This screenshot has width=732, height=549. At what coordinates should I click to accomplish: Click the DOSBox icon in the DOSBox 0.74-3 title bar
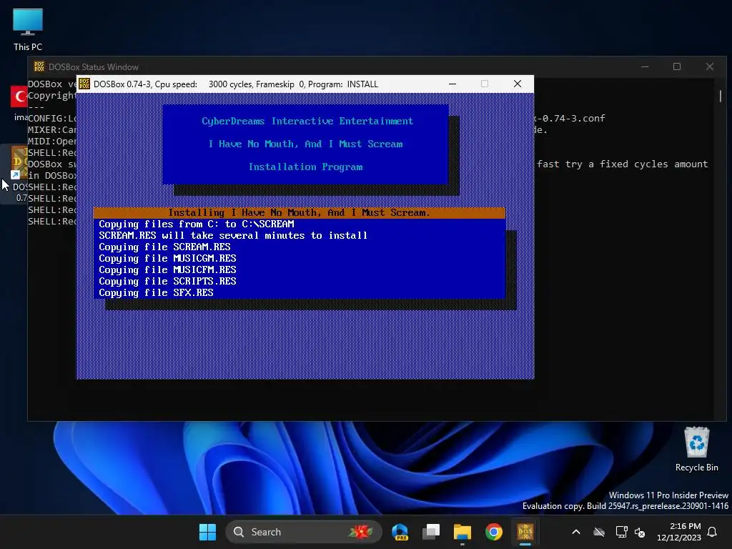84,84
